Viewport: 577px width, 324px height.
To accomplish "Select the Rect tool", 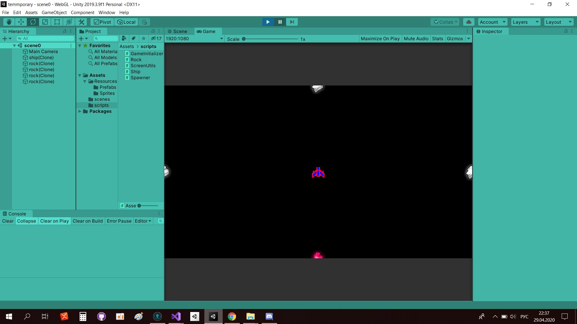I will (x=57, y=22).
